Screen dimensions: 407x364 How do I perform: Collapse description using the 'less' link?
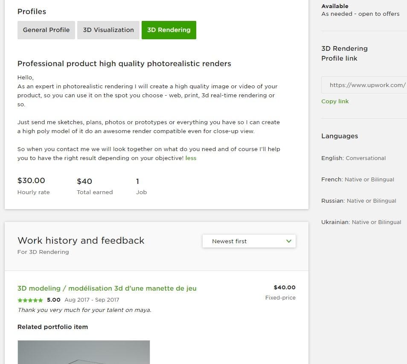coord(191,158)
